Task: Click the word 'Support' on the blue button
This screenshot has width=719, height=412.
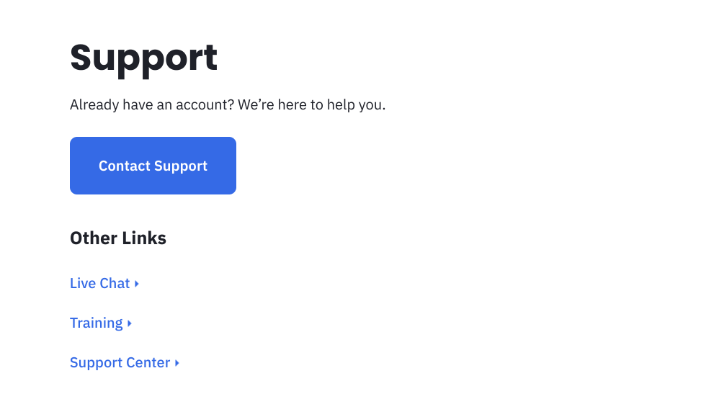Action: pos(181,166)
